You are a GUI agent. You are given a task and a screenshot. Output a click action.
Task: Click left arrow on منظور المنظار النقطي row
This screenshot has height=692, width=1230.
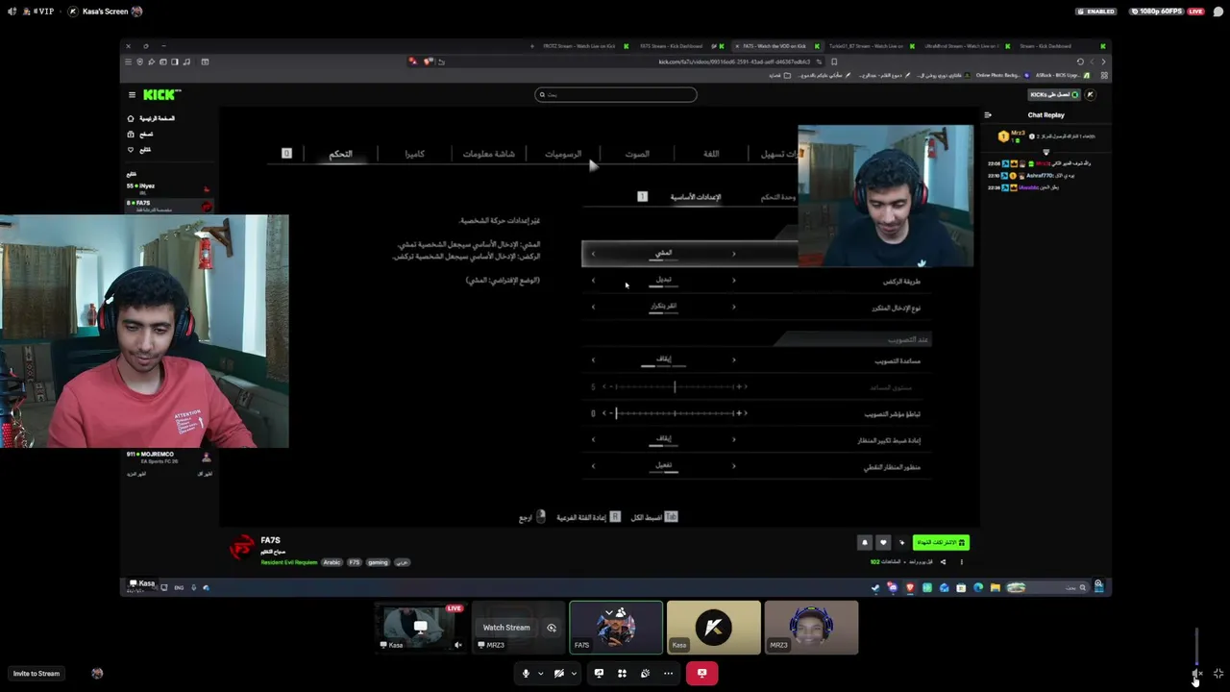pyautogui.click(x=593, y=466)
